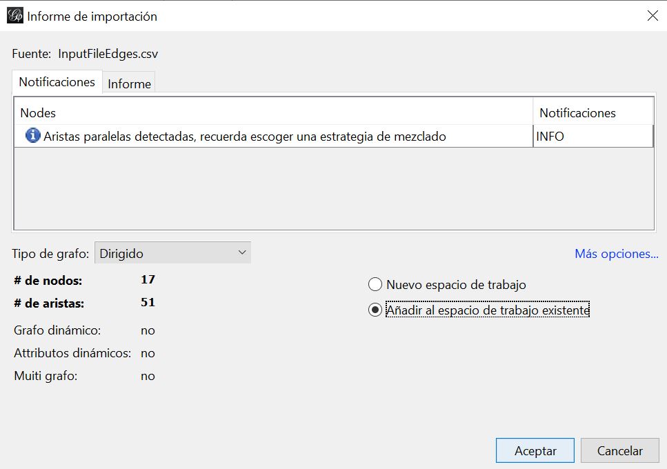
Task: Click the node count value 17
Action: [x=148, y=280]
